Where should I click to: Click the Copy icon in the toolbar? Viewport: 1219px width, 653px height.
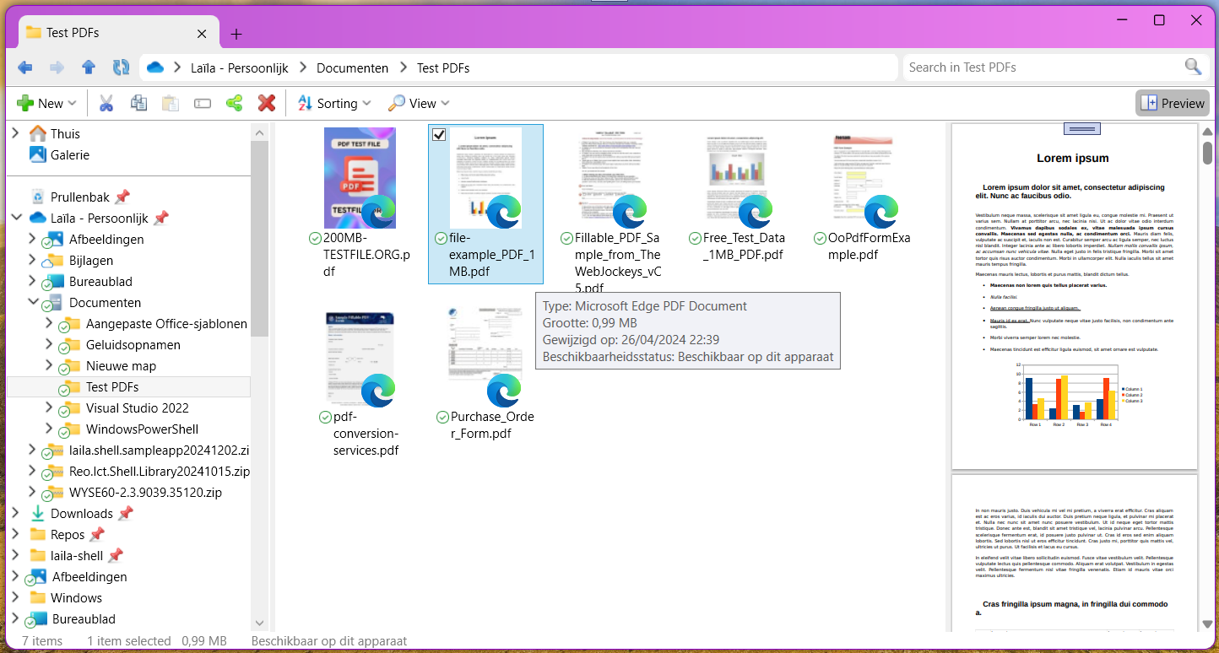[x=137, y=103]
